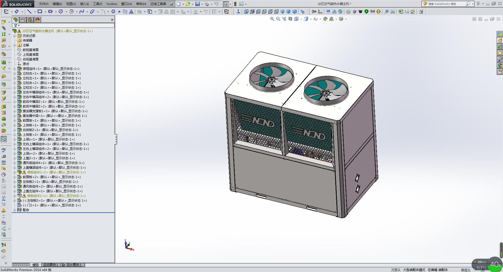Switch to the 模型 bottom tab
This screenshot has height=272, width=503.
35,265
